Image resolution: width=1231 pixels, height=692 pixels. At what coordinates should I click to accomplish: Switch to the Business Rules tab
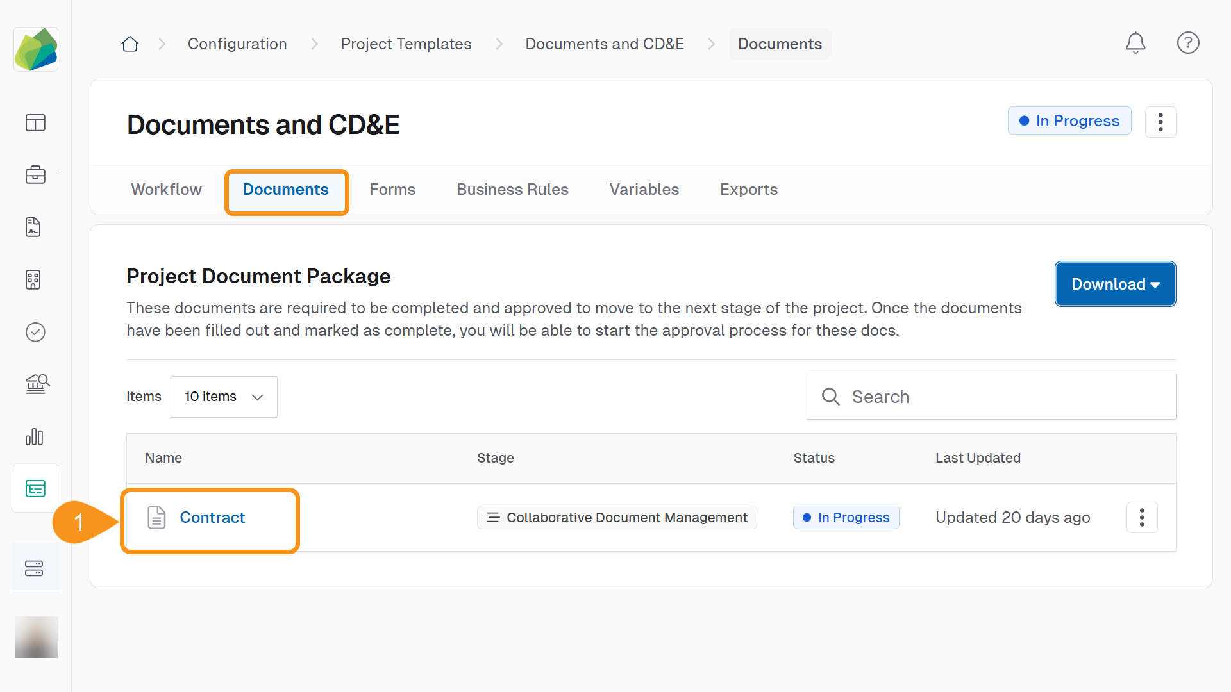[x=512, y=190]
